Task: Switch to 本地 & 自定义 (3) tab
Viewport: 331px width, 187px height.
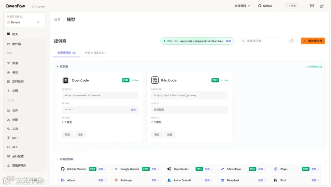Action: [x=95, y=52]
